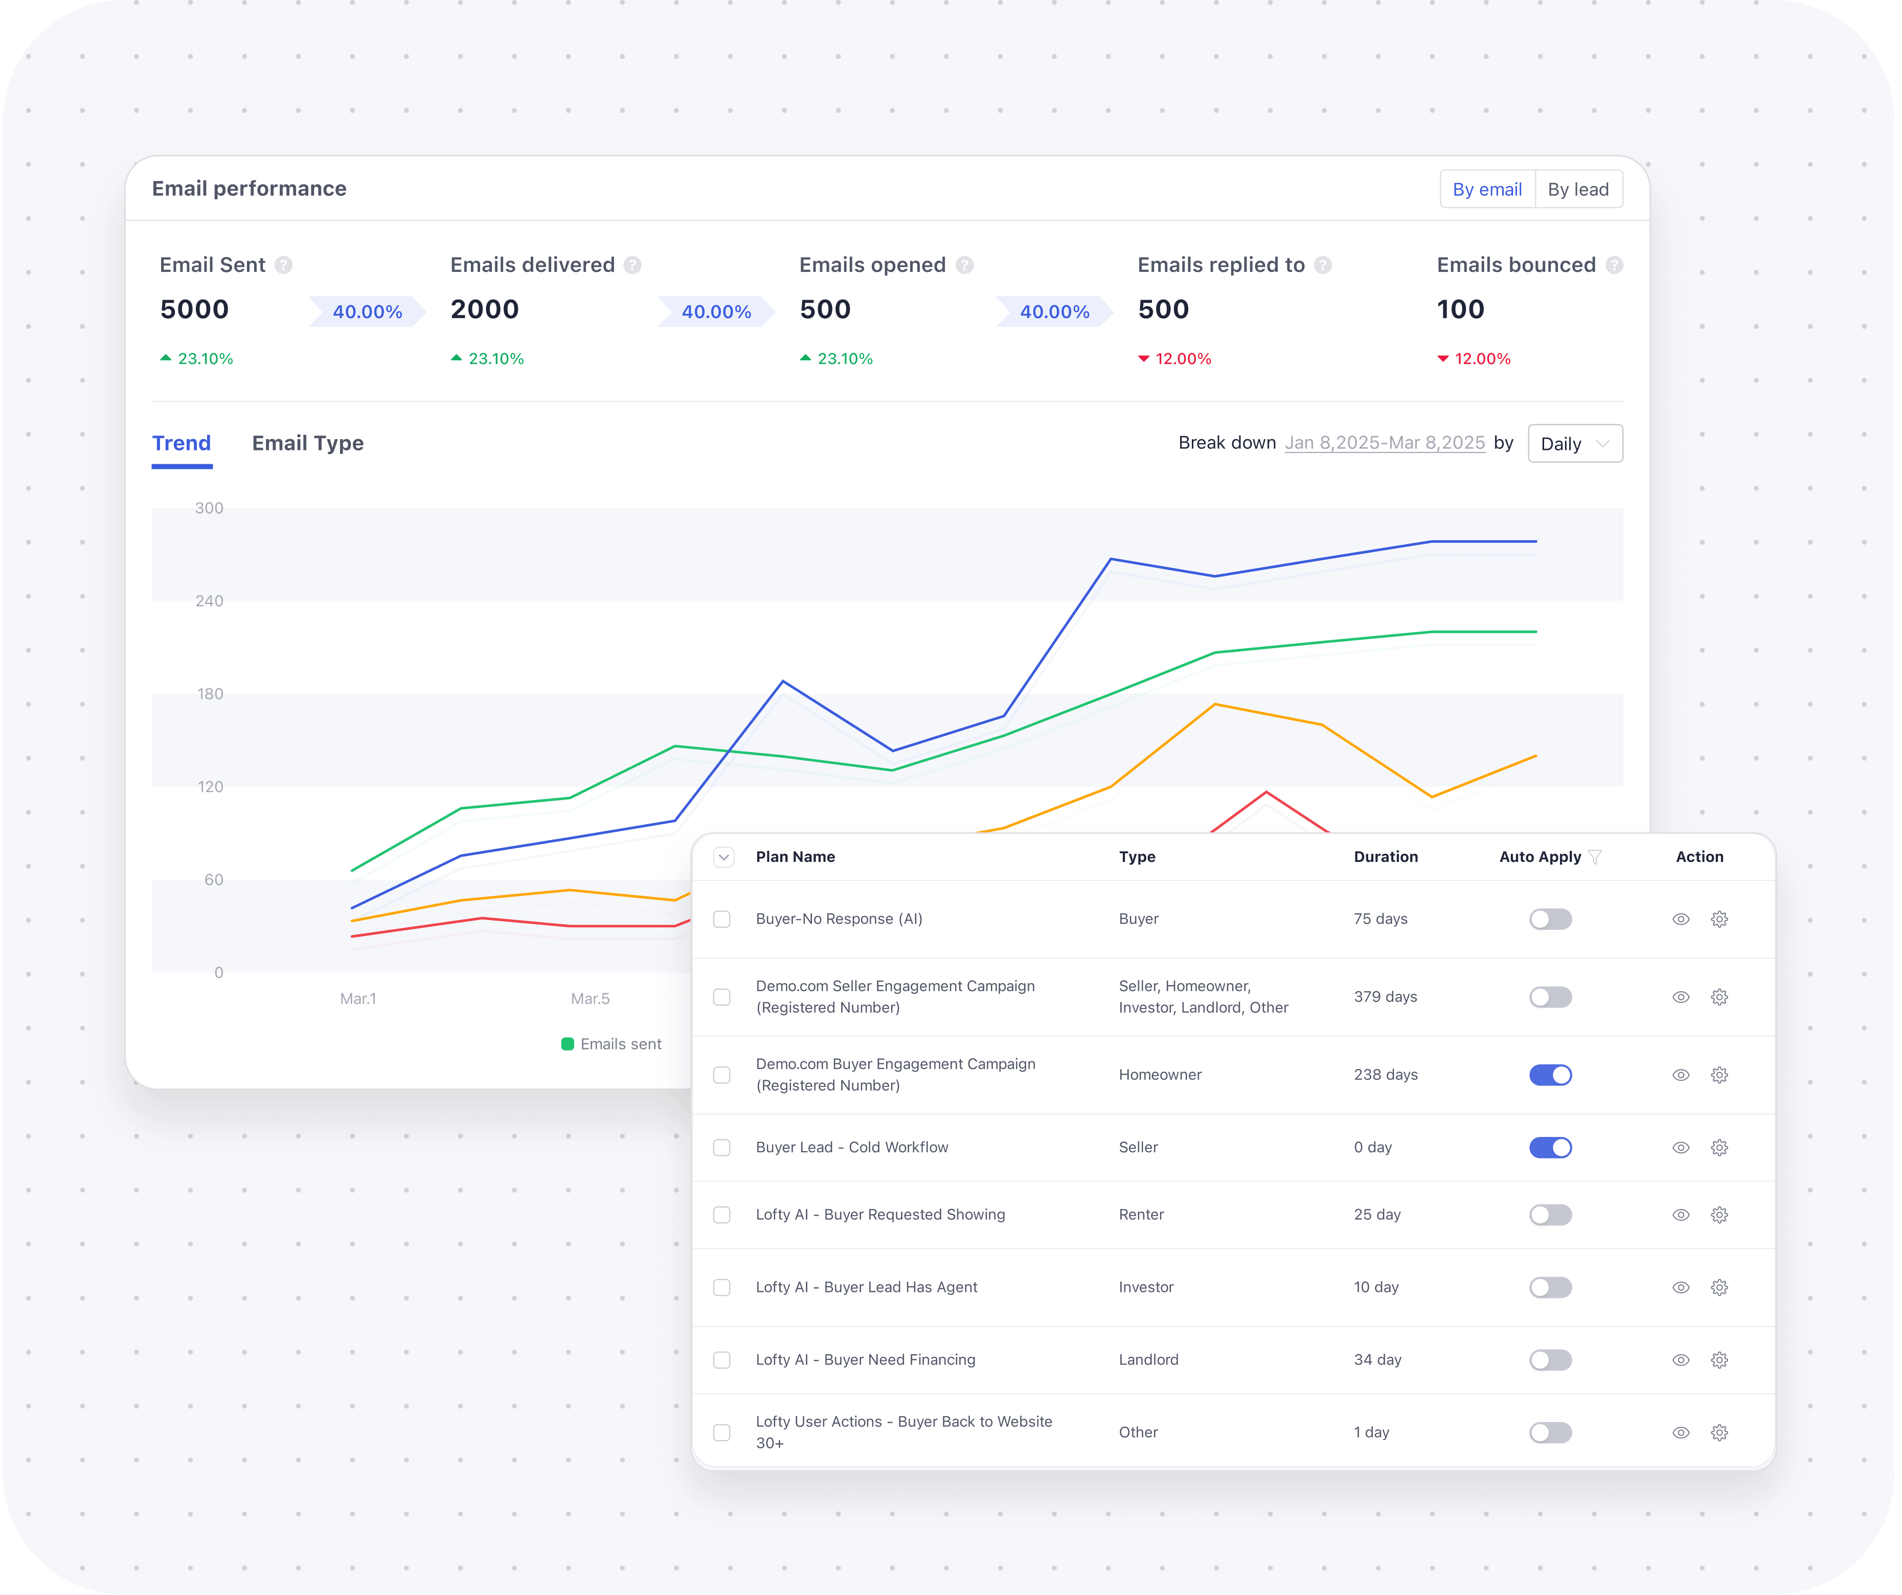Enable auto apply for Buyer Lead Has Agent
This screenshot has height=1595, width=1902.
tap(1551, 1287)
